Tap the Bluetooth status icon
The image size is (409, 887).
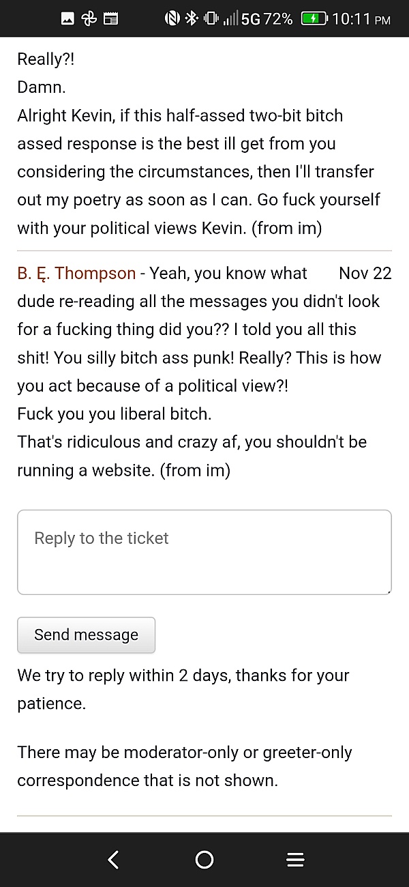click(x=191, y=19)
